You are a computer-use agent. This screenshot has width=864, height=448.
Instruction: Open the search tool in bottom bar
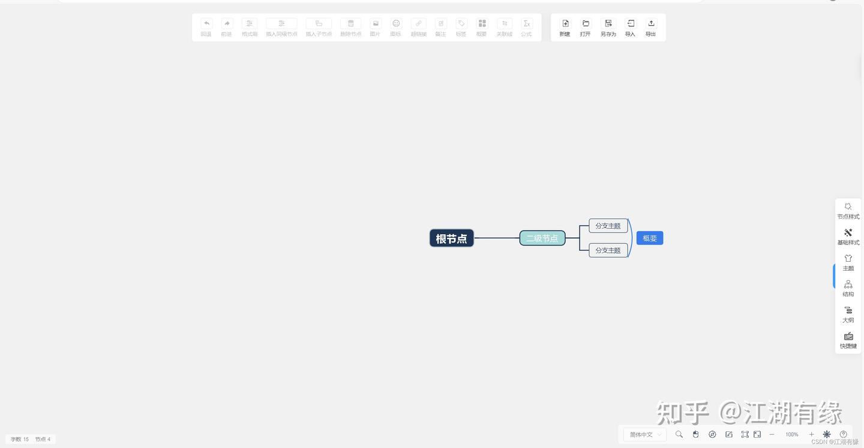coord(679,434)
